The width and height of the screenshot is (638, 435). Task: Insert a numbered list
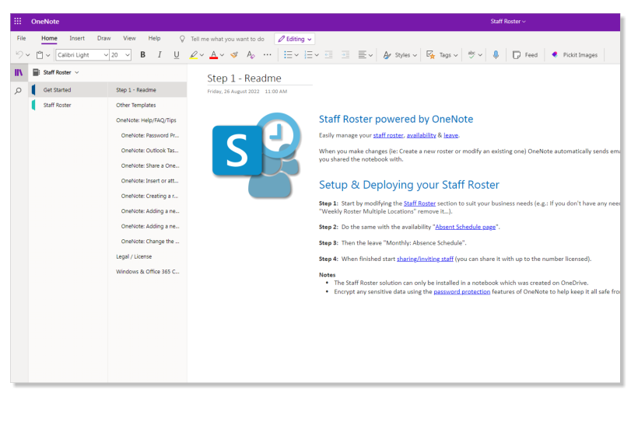click(308, 55)
